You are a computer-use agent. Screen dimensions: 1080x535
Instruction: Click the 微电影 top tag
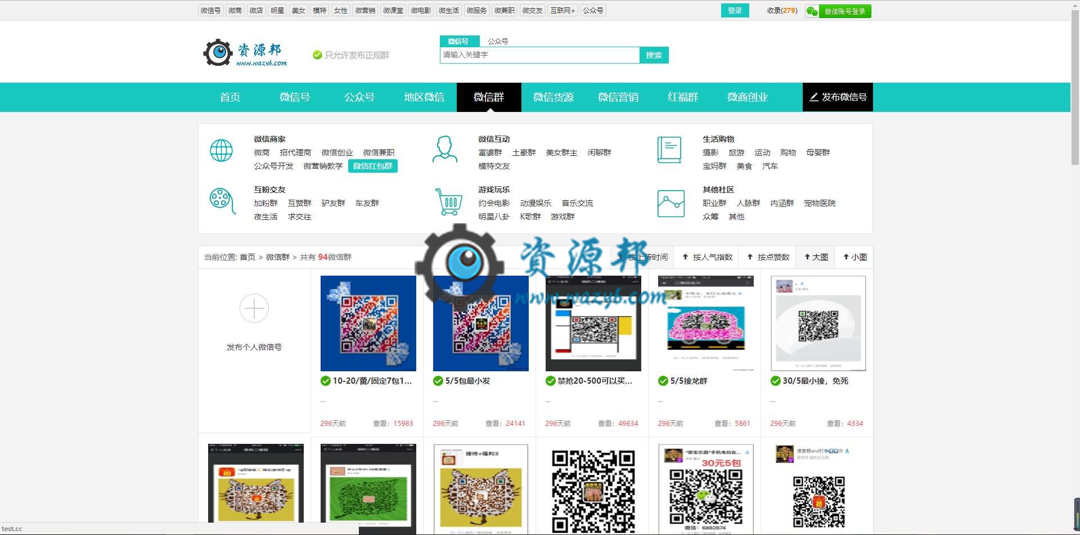[421, 10]
